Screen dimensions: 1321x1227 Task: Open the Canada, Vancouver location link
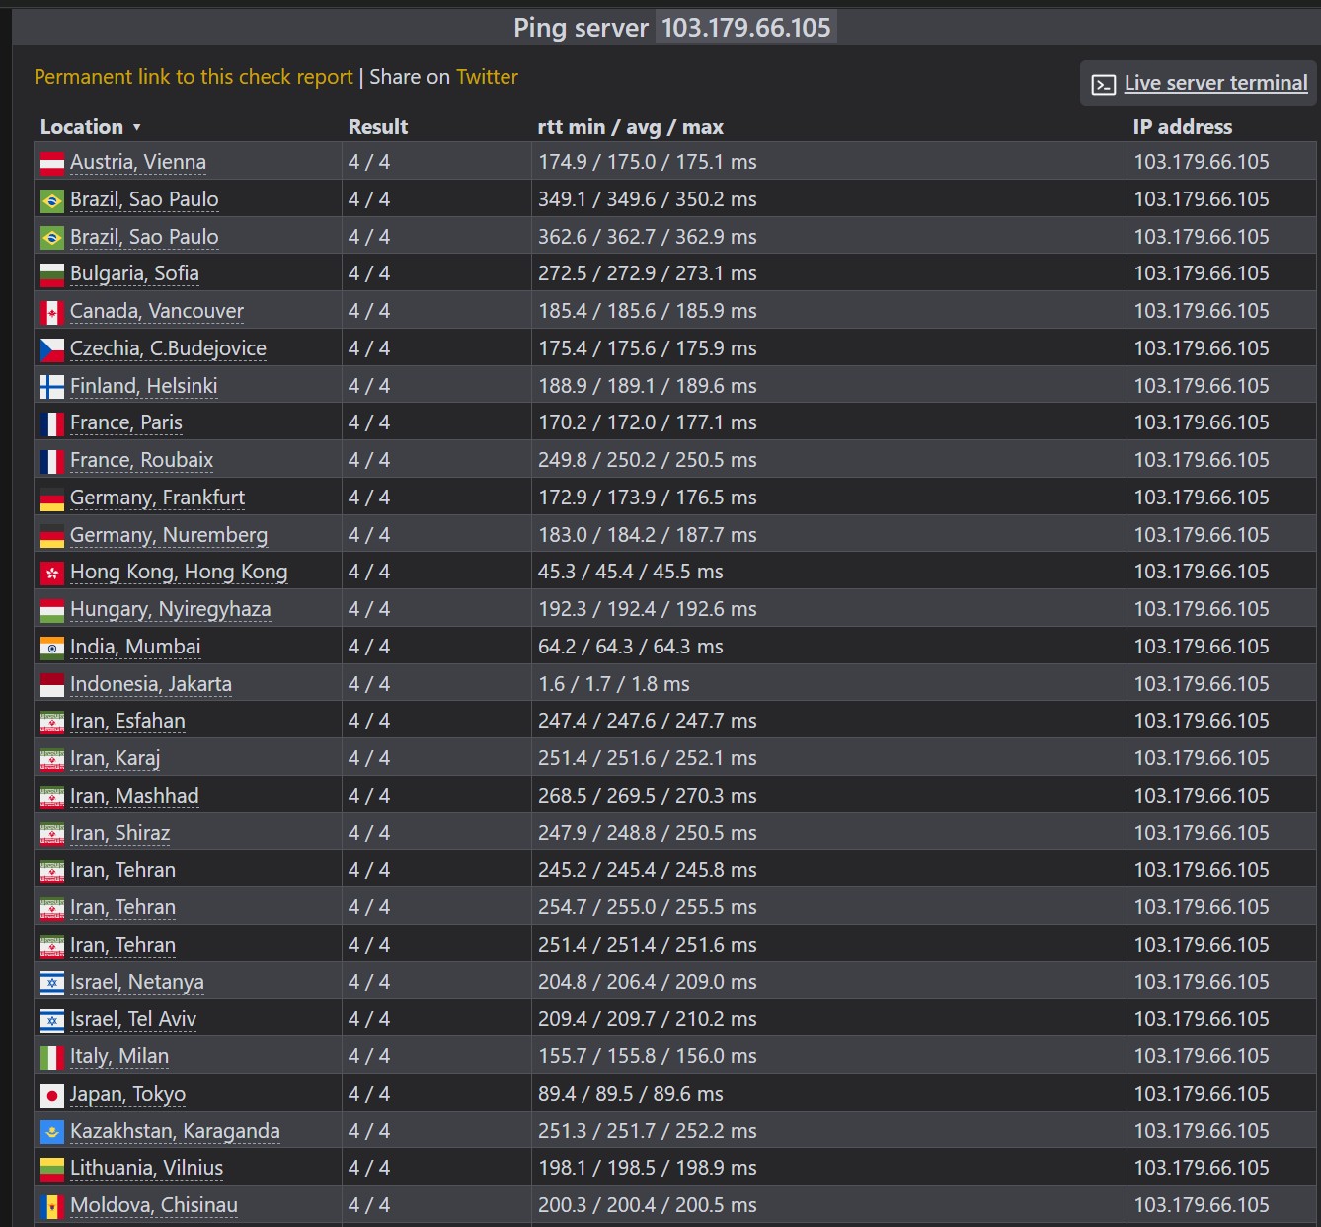[x=157, y=311]
